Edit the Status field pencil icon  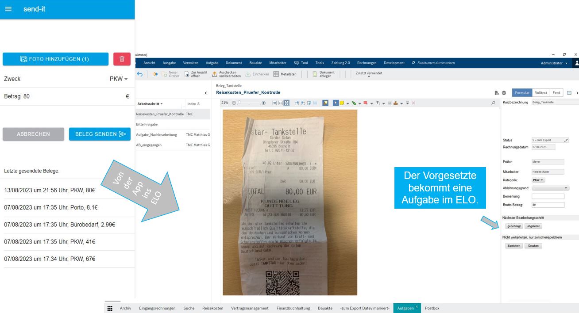point(566,140)
